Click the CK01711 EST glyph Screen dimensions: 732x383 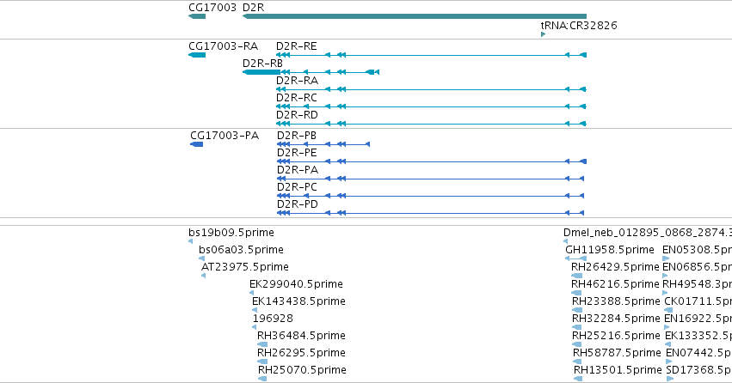coord(668,310)
